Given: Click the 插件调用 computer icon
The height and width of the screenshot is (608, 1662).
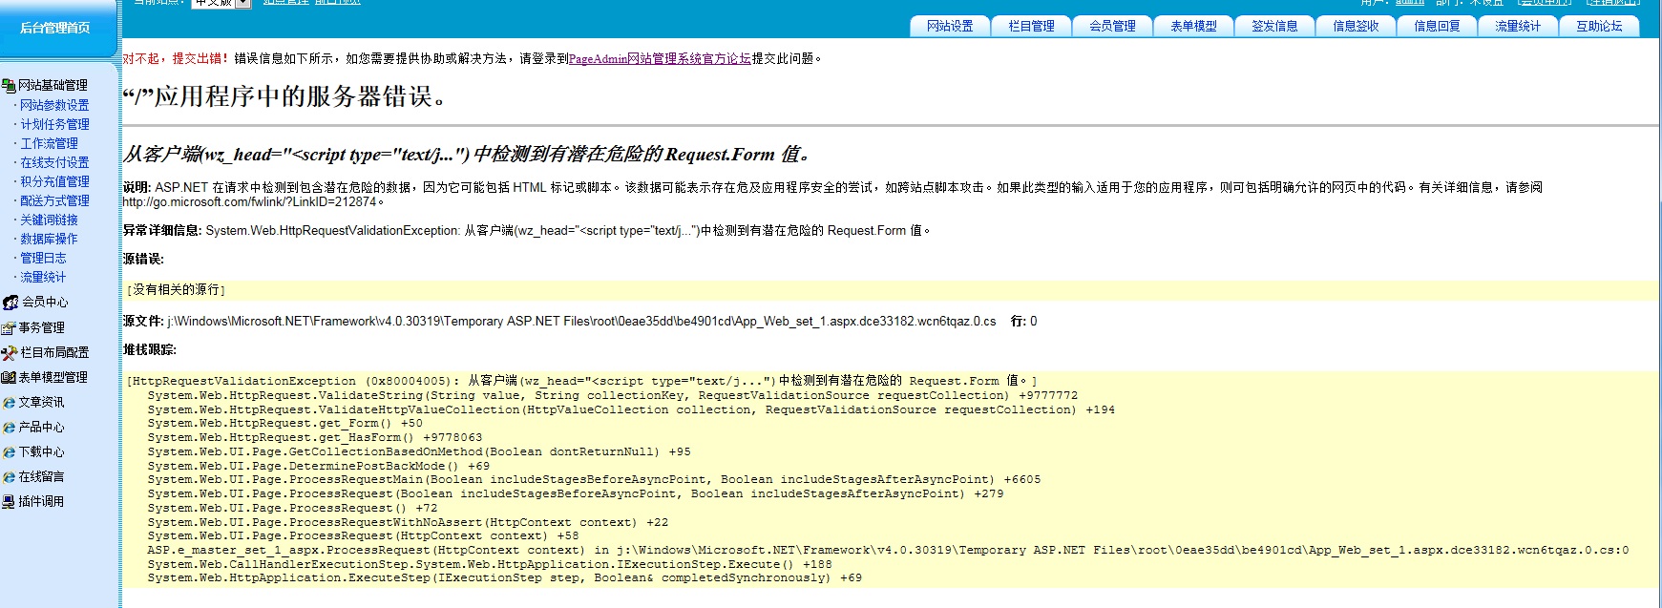Looking at the screenshot, I should [x=9, y=502].
